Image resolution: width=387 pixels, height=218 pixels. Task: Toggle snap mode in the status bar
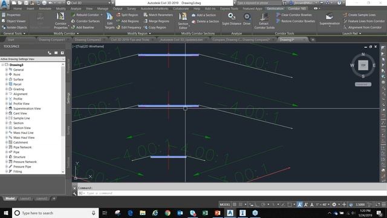[x=241, y=205]
